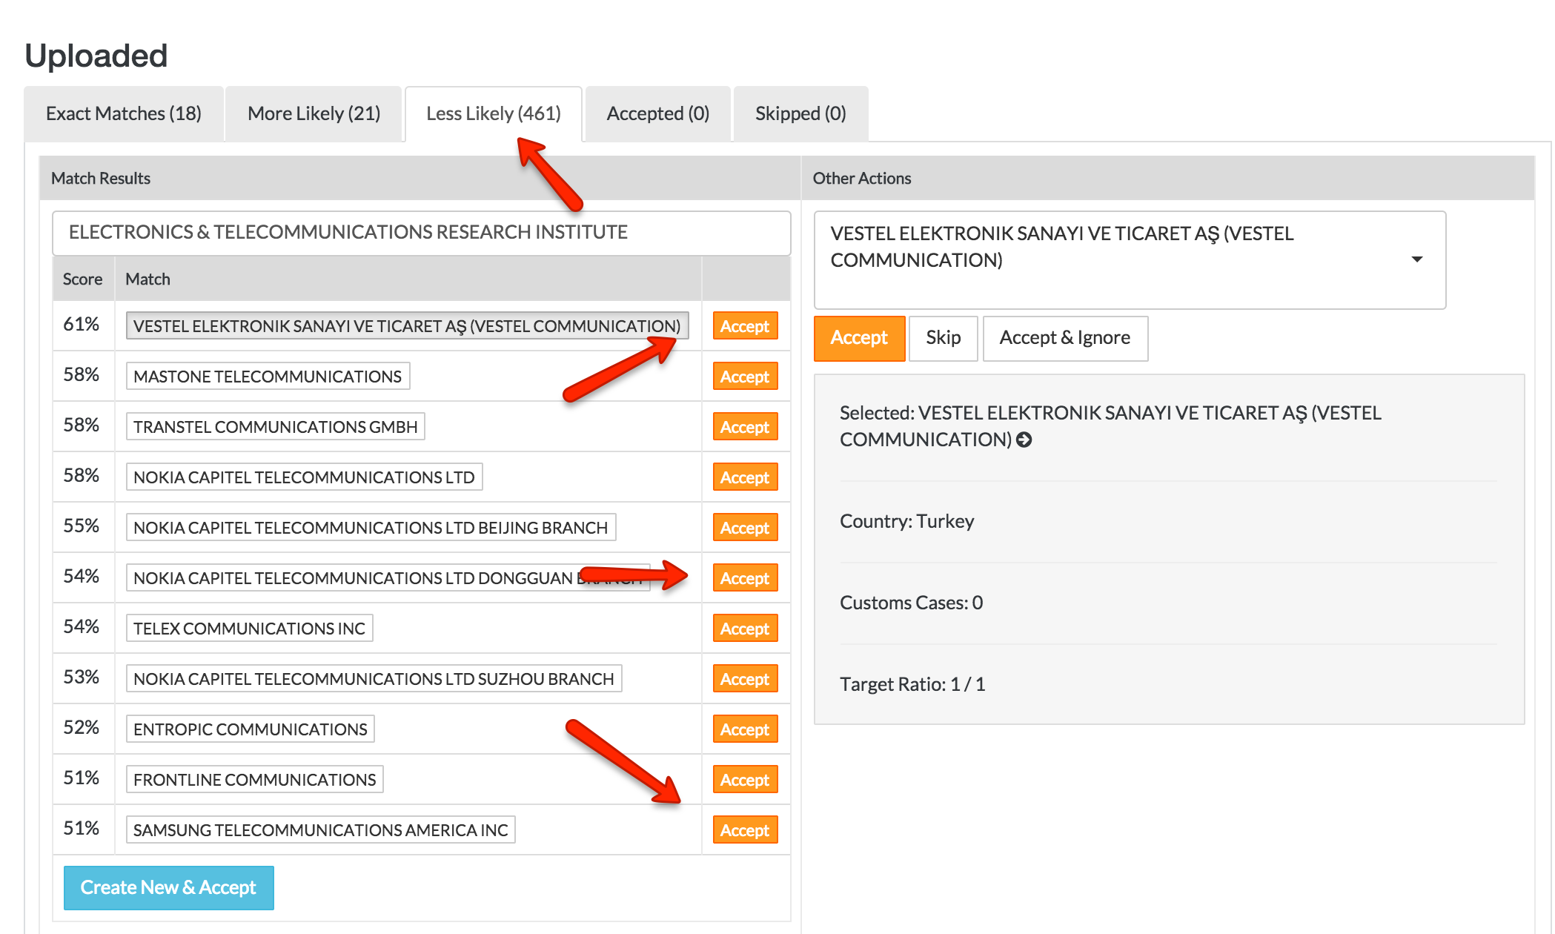The height and width of the screenshot is (934, 1555).
Task: Accept the TRANSTEL COMMUNICATIONS GMBH match
Action: (x=744, y=427)
